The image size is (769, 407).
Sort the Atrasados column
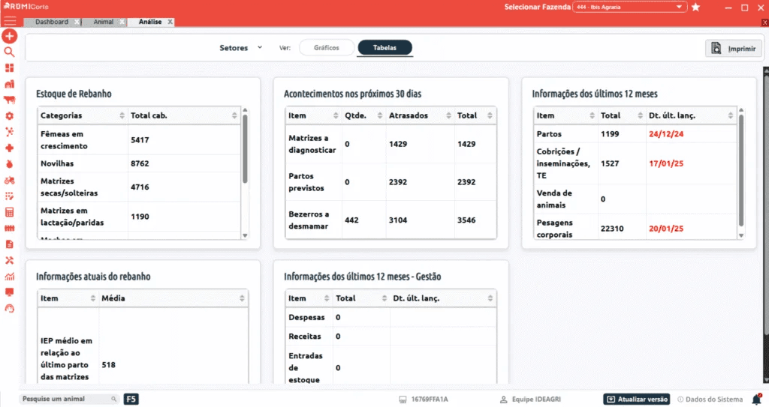pyautogui.click(x=449, y=115)
